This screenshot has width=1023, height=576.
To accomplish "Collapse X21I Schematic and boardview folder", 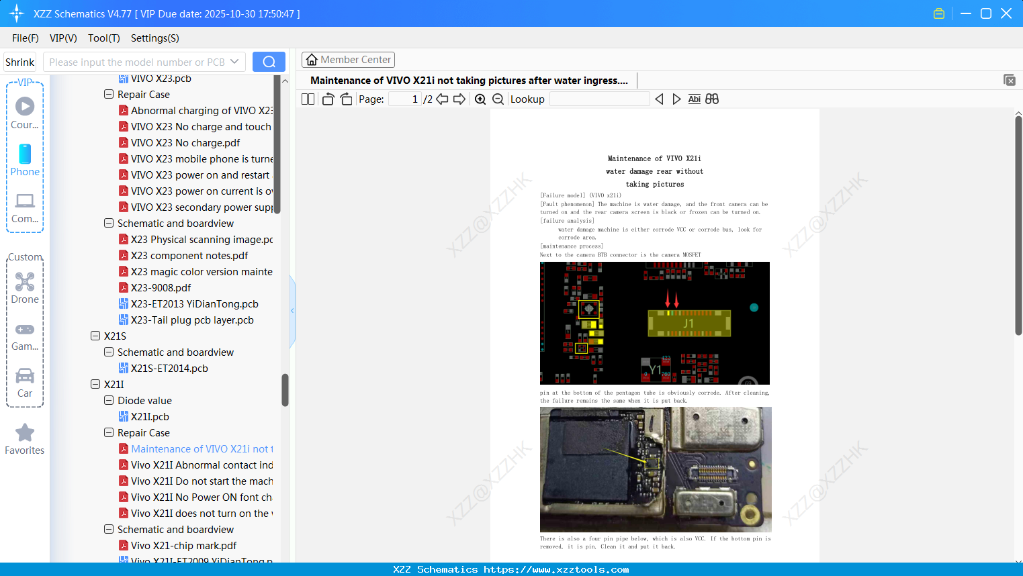I will point(109,529).
